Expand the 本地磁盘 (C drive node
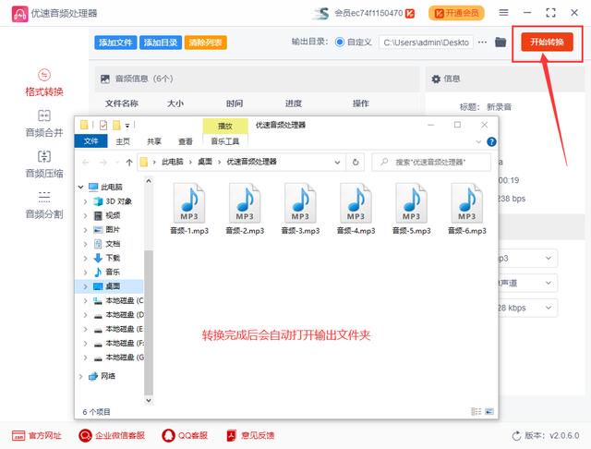This screenshot has height=449, width=591. 85,300
